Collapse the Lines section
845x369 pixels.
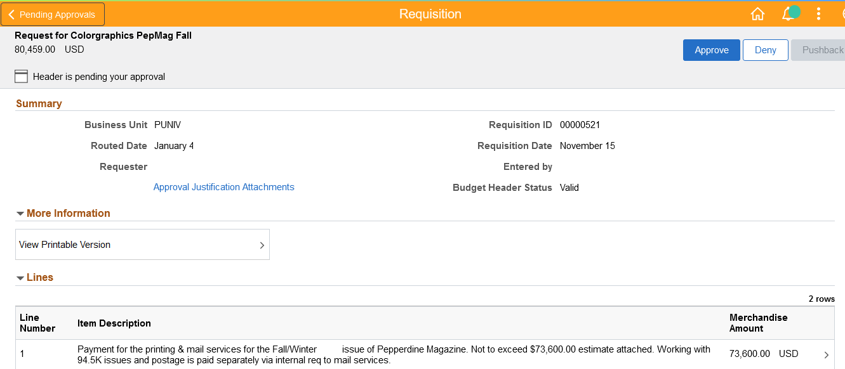pyautogui.click(x=21, y=278)
